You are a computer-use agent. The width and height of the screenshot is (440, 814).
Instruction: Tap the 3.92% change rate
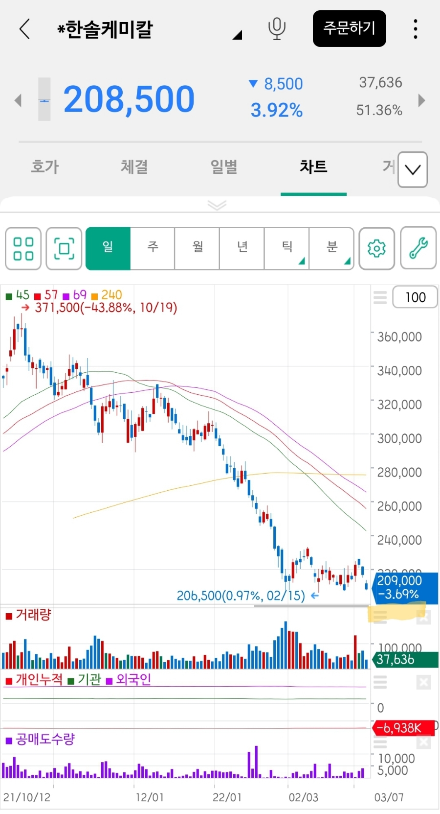[277, 110]
